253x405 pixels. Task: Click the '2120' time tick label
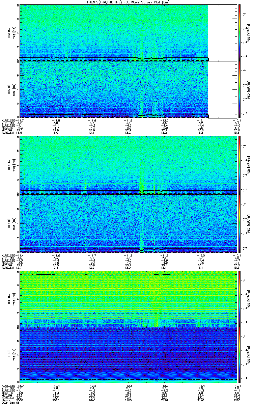pyautogui.click(x=164, y=400)
